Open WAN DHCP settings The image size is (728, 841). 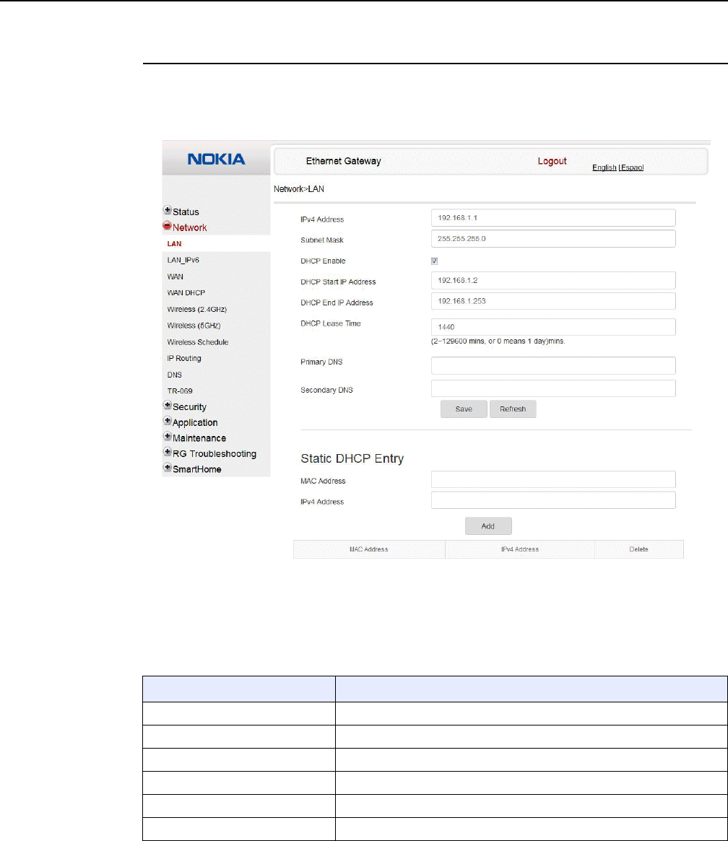tap(186, 293)
